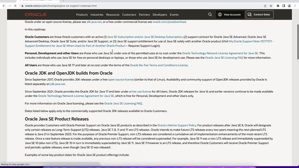Screen dimensions: 299x168
Task: Click the Contact Sales button
Action: click(260, 14)
